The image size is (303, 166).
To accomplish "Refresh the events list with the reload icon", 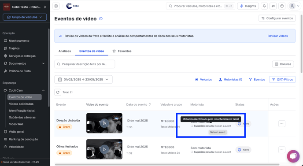I will pyautogui.click(x=58, y=92).
